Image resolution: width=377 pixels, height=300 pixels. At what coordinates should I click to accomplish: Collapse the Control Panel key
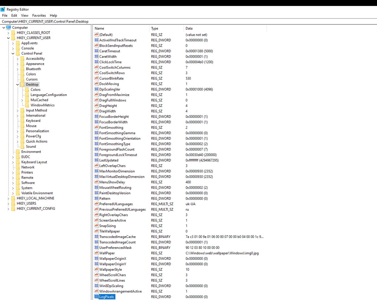point(13,54)
